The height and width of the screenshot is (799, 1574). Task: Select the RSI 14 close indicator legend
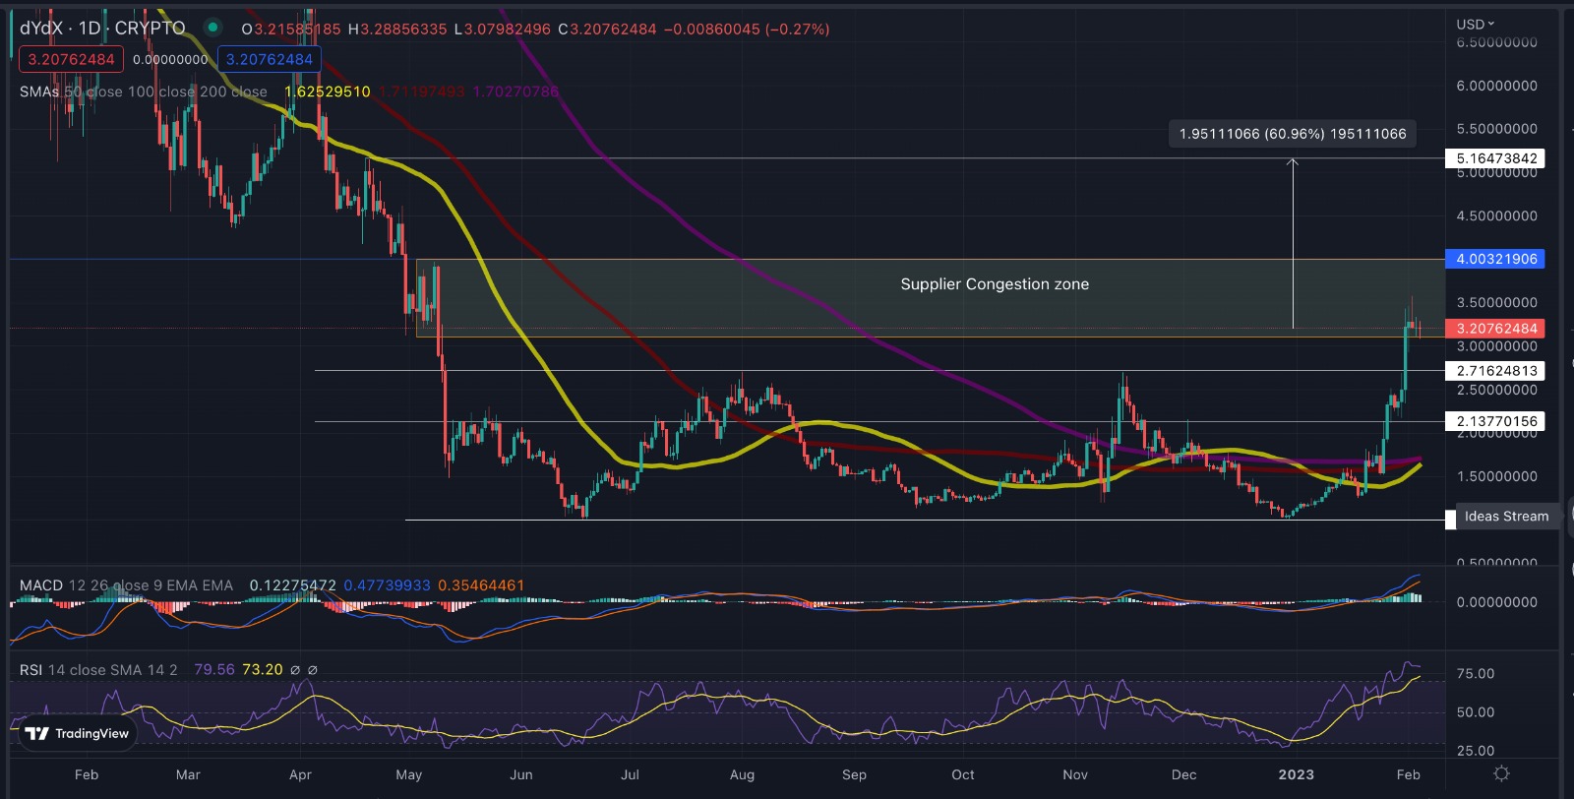pyautogui.click(x=98, y=670)
